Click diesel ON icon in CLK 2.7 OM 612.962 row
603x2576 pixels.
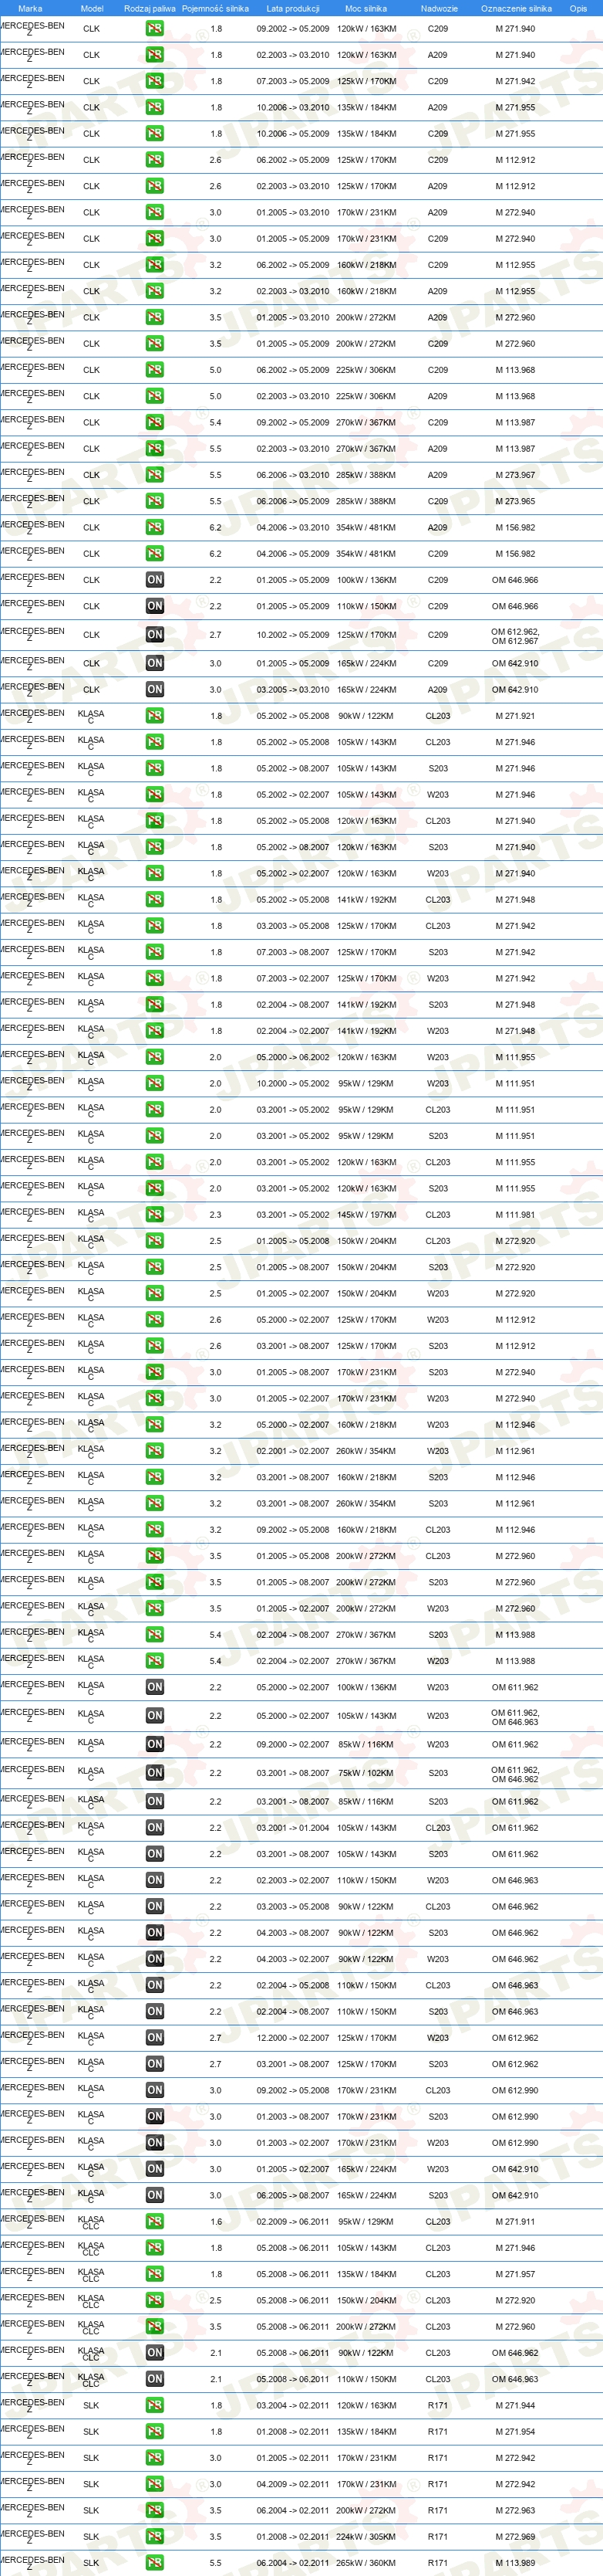pos(155,635)
